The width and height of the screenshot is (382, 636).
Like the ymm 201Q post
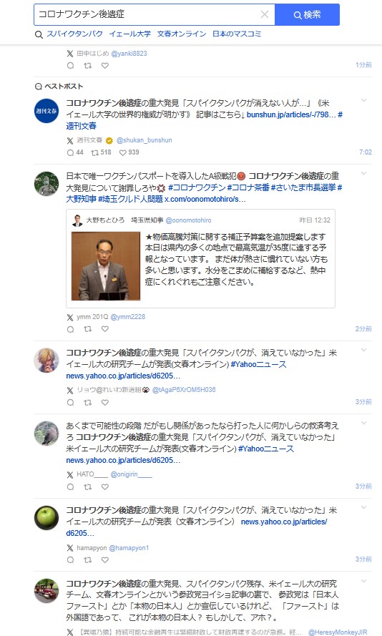pos(105,329)
